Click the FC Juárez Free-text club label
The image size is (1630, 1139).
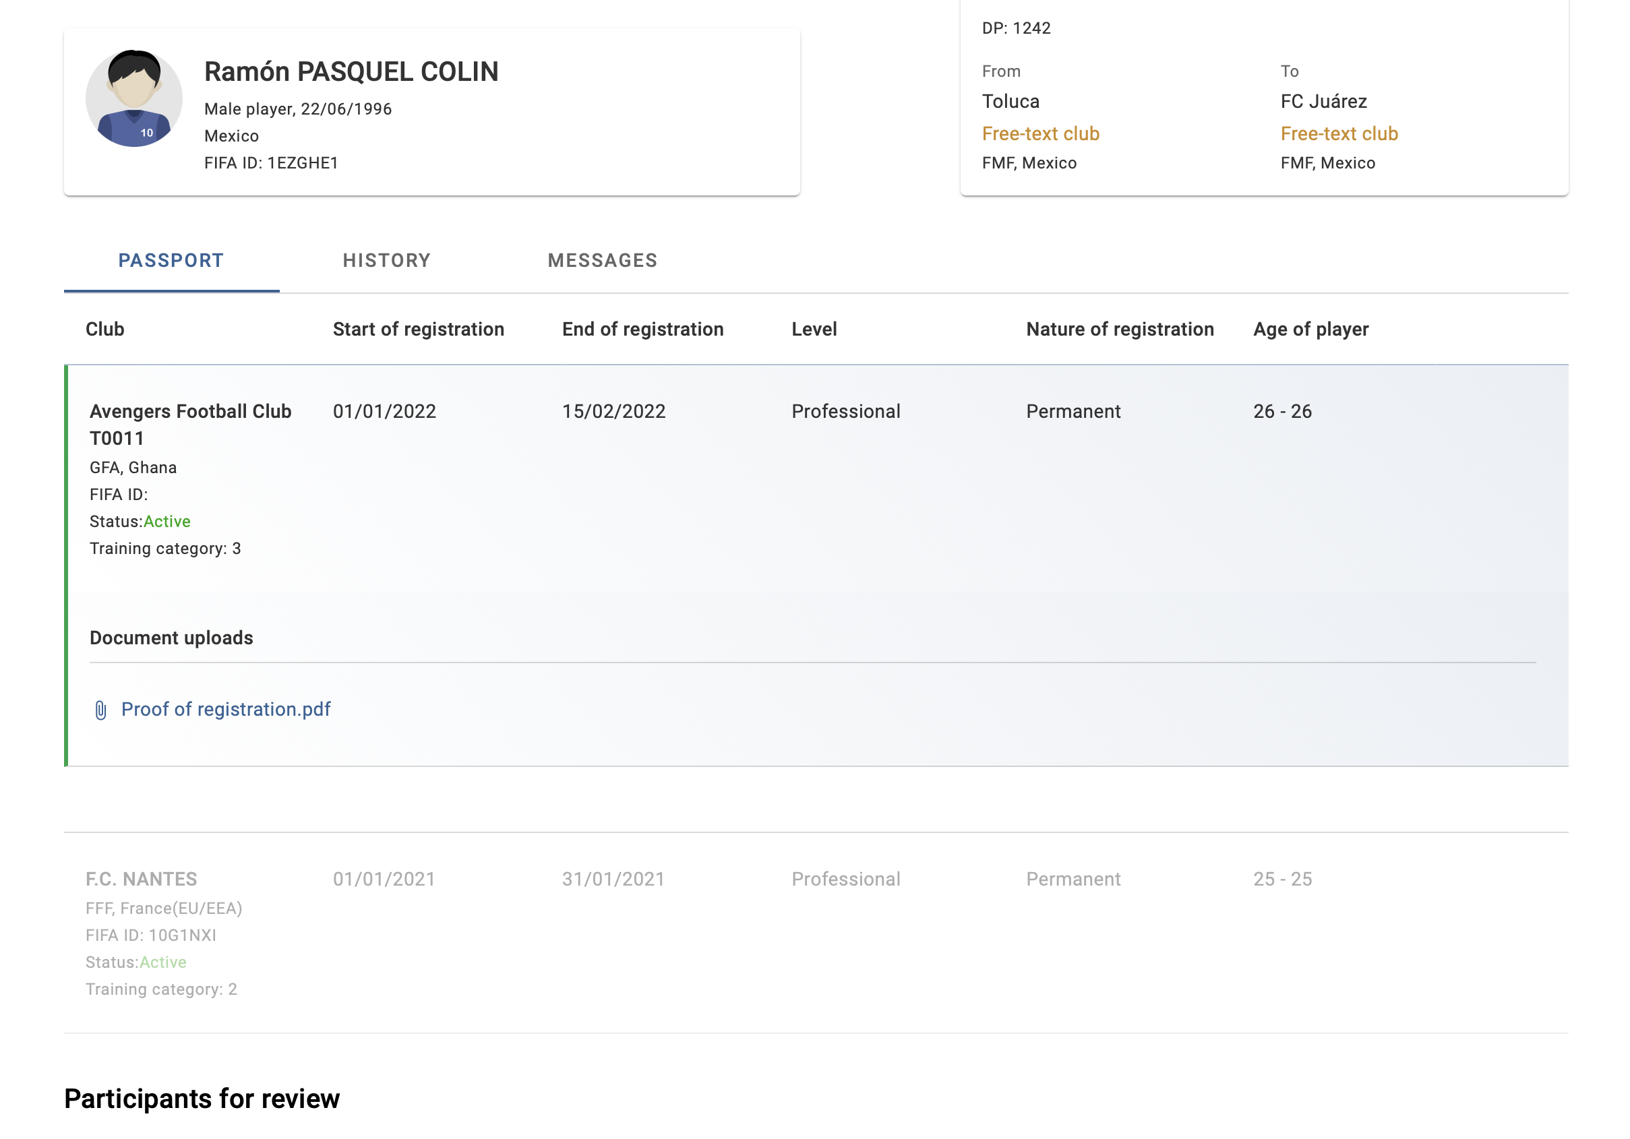click(x=1339, y=133)
